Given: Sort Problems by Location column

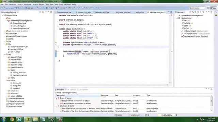Looking at the screenshot, I should [x=139, y=96].
